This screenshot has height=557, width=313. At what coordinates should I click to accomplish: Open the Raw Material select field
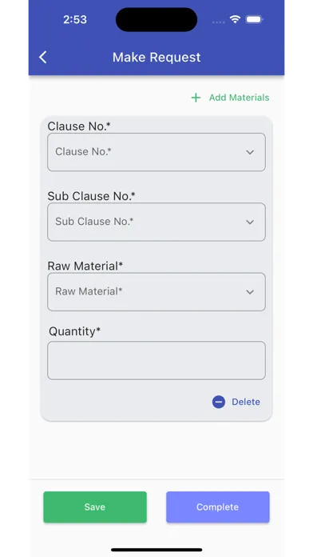point(156,292)
